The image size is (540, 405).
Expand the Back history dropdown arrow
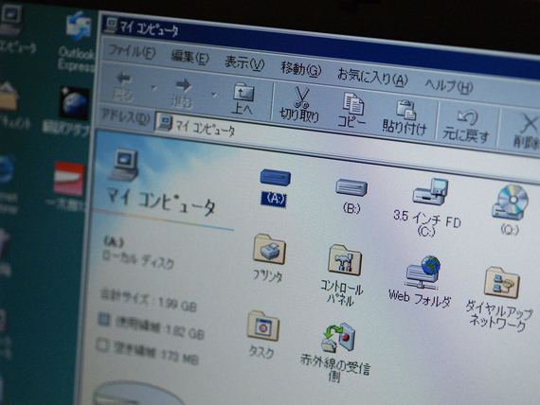(x=153, y=89)
